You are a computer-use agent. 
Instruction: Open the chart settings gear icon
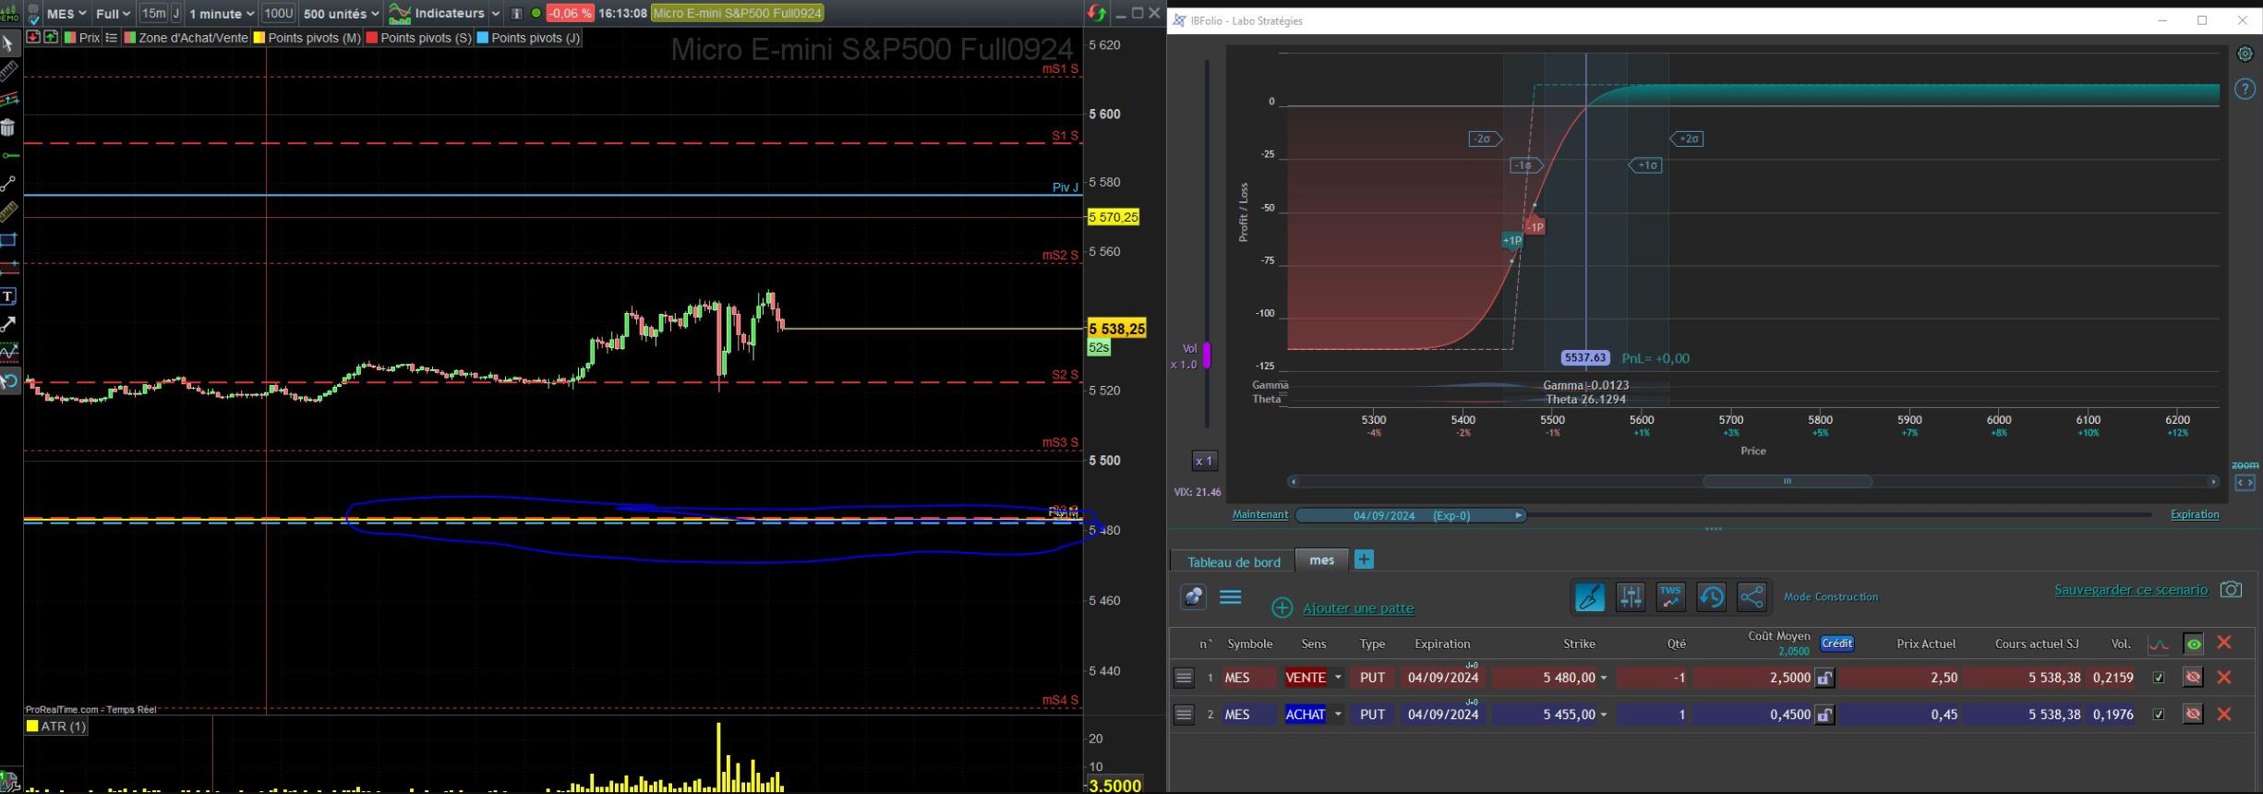tap(2245, 54)
